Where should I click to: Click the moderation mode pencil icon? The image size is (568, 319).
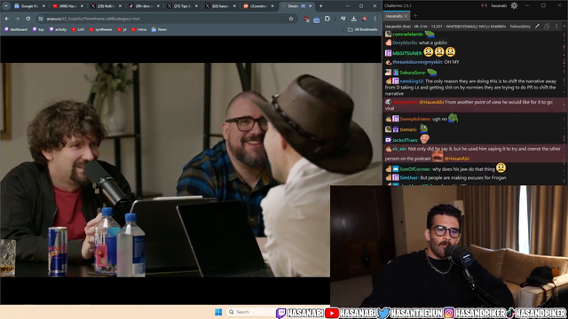537,27
